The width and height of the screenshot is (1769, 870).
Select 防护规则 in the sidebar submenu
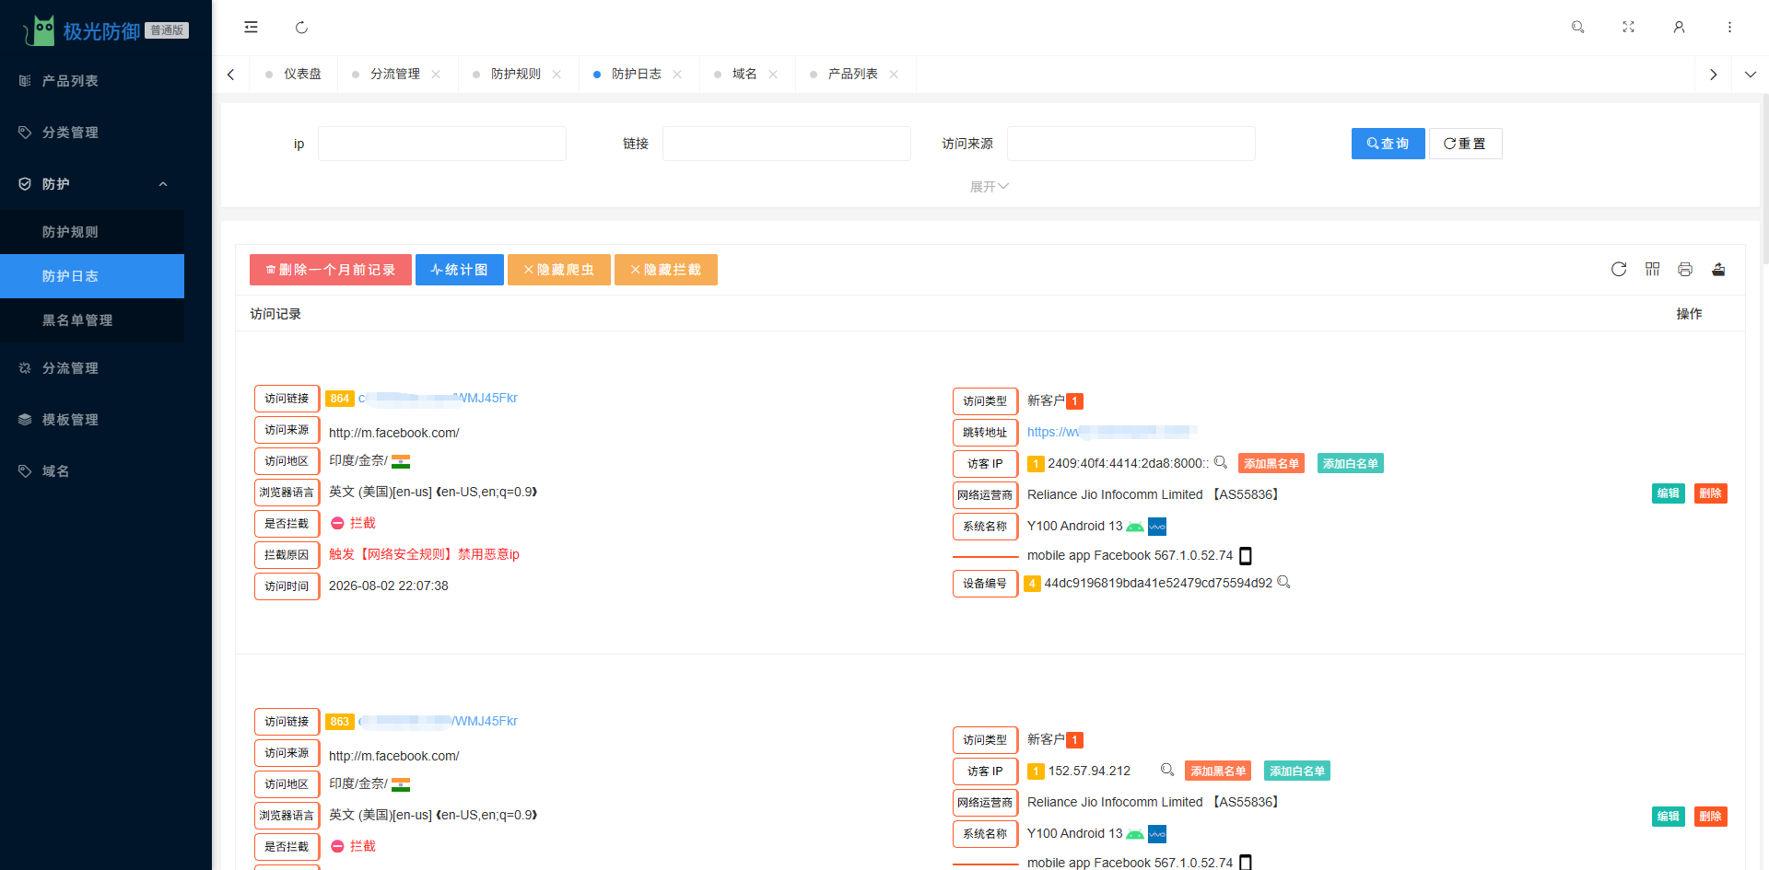pos(92,232)
